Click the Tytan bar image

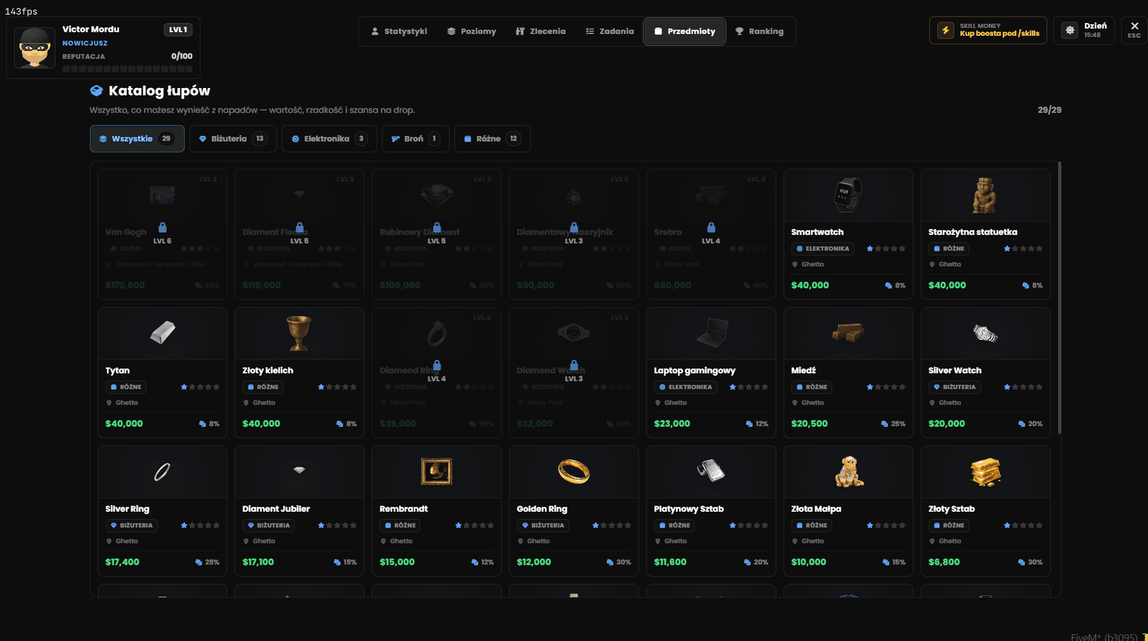(x=162, y=333)
